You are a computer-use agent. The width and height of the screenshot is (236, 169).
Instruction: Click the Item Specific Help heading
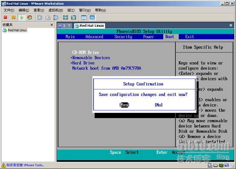pos(203,47)
